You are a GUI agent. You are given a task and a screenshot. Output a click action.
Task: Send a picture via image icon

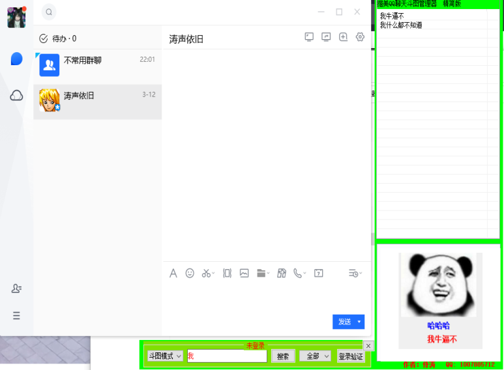[x=245, y=274]
